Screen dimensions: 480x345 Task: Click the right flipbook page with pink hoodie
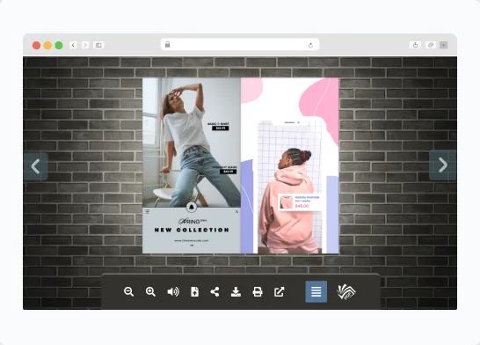pyautogui.click(x=290, y=165)
